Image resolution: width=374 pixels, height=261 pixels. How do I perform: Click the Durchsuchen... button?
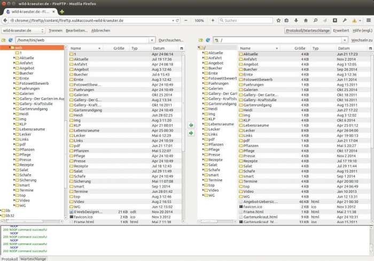click(171, 40)
